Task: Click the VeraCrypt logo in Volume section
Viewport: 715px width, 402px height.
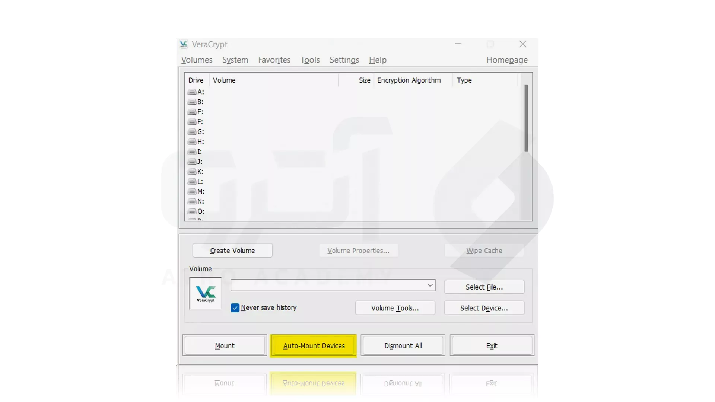Action: [206, 293]
